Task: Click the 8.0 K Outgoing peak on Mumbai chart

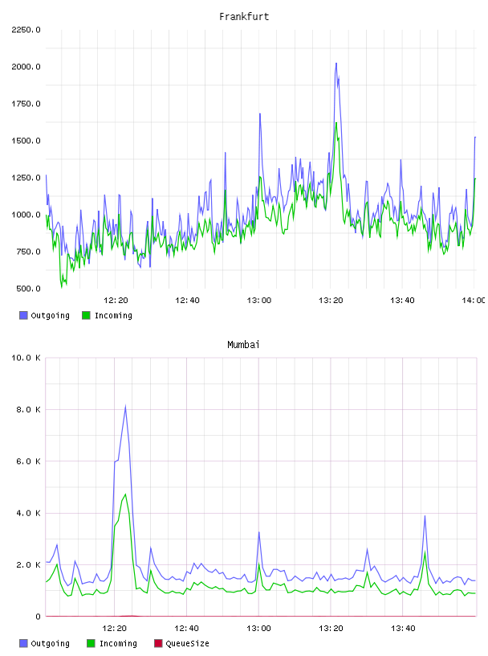Action: [x=125, y=407]
